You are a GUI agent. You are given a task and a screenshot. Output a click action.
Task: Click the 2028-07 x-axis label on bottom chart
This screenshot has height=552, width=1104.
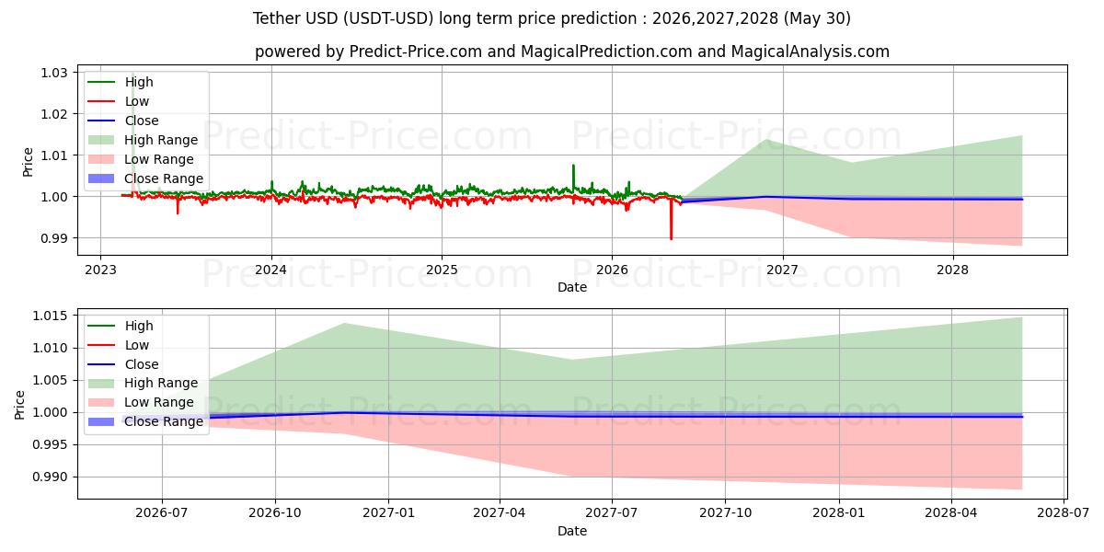1063,513
